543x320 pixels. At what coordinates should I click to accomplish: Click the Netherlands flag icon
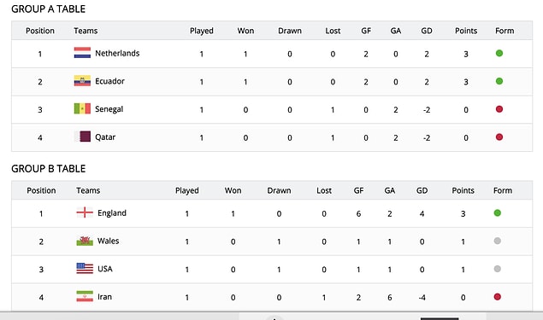point(82,53)
